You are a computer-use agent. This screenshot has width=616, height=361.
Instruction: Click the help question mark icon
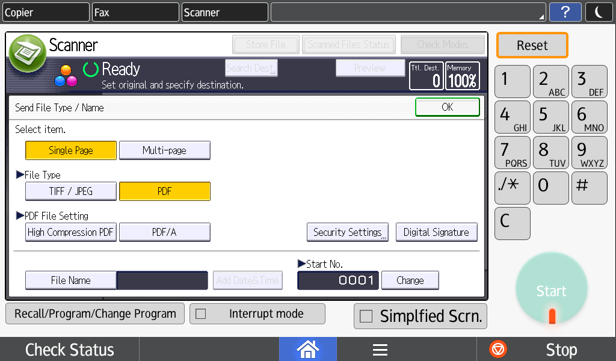coord(565,12)
